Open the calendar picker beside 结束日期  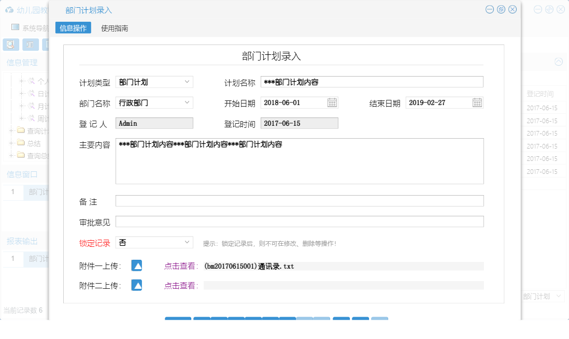477,102
